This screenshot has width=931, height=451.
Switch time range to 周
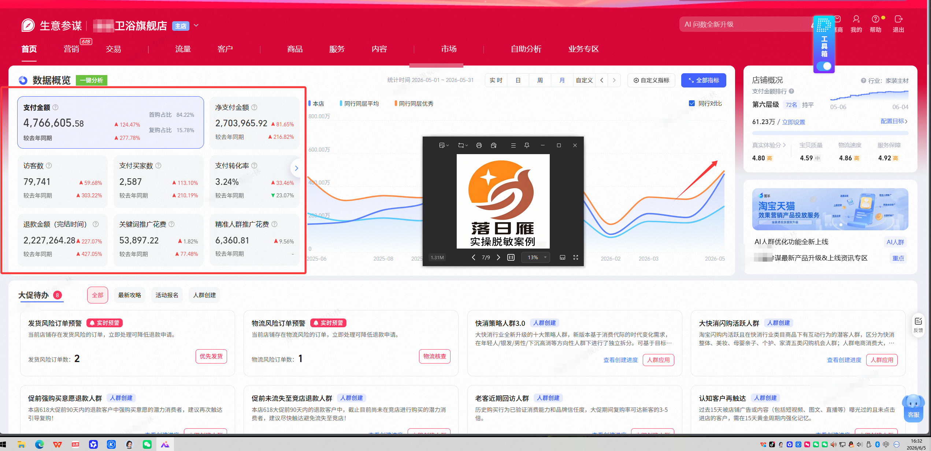540,80
